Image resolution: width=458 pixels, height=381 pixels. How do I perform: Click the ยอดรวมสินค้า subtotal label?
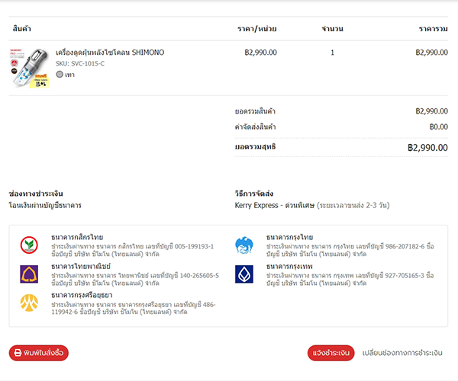coord(255,111)
